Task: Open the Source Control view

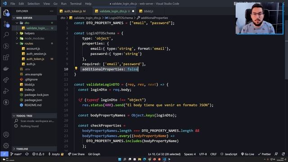Action: (6, 24)
